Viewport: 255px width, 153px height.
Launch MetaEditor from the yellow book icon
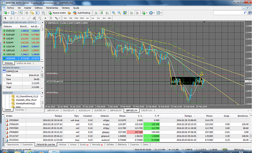click(69, 13)
